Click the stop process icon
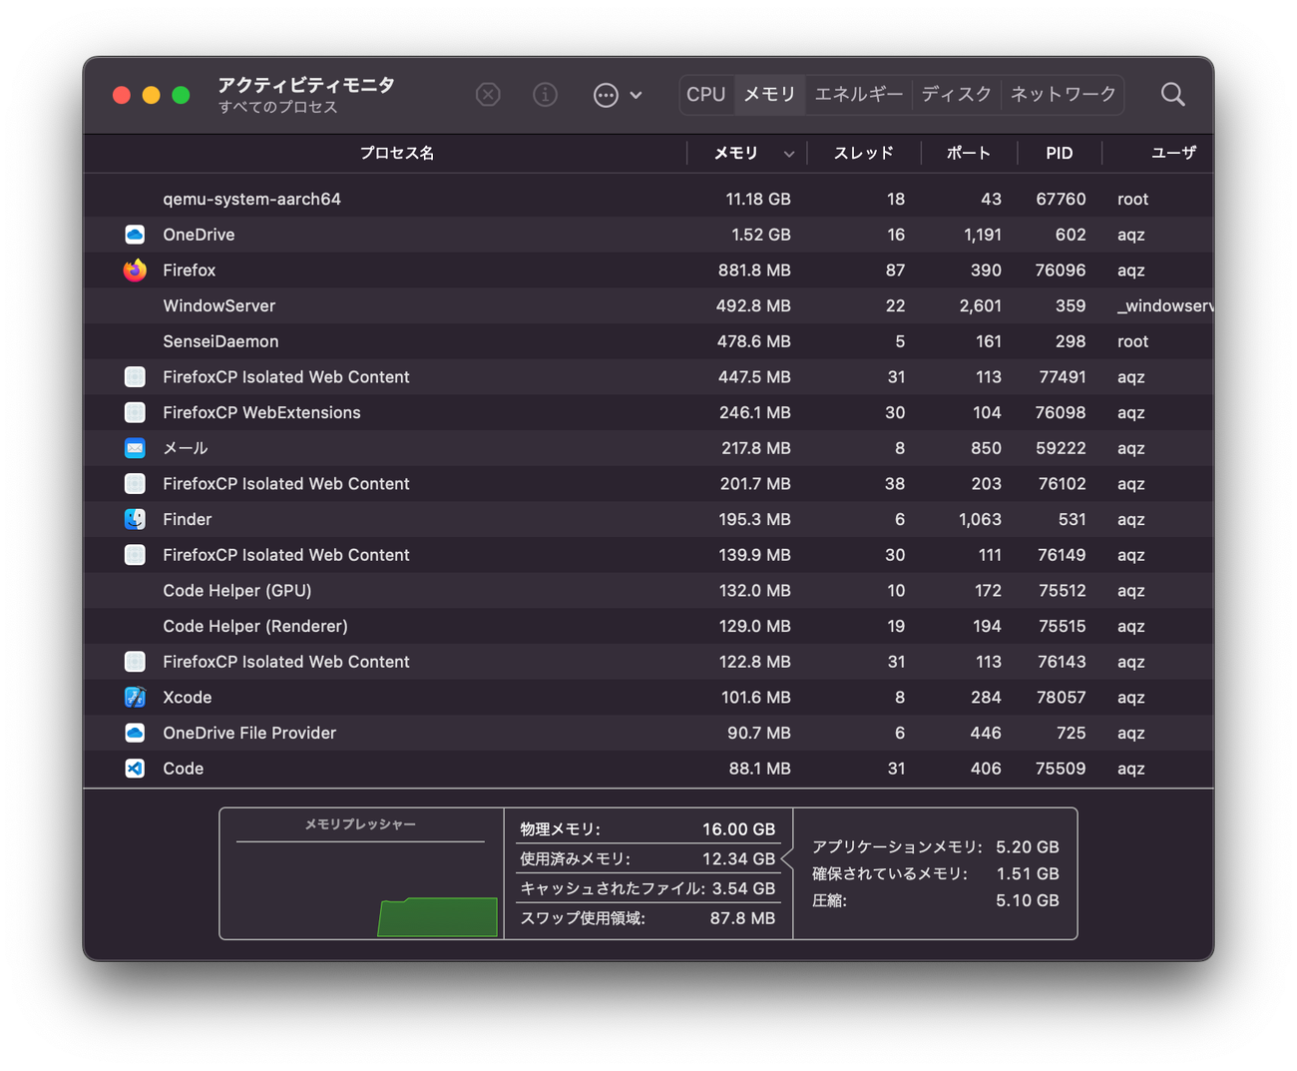 pos(488,95)
